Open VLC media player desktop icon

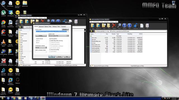coord(3,43)
